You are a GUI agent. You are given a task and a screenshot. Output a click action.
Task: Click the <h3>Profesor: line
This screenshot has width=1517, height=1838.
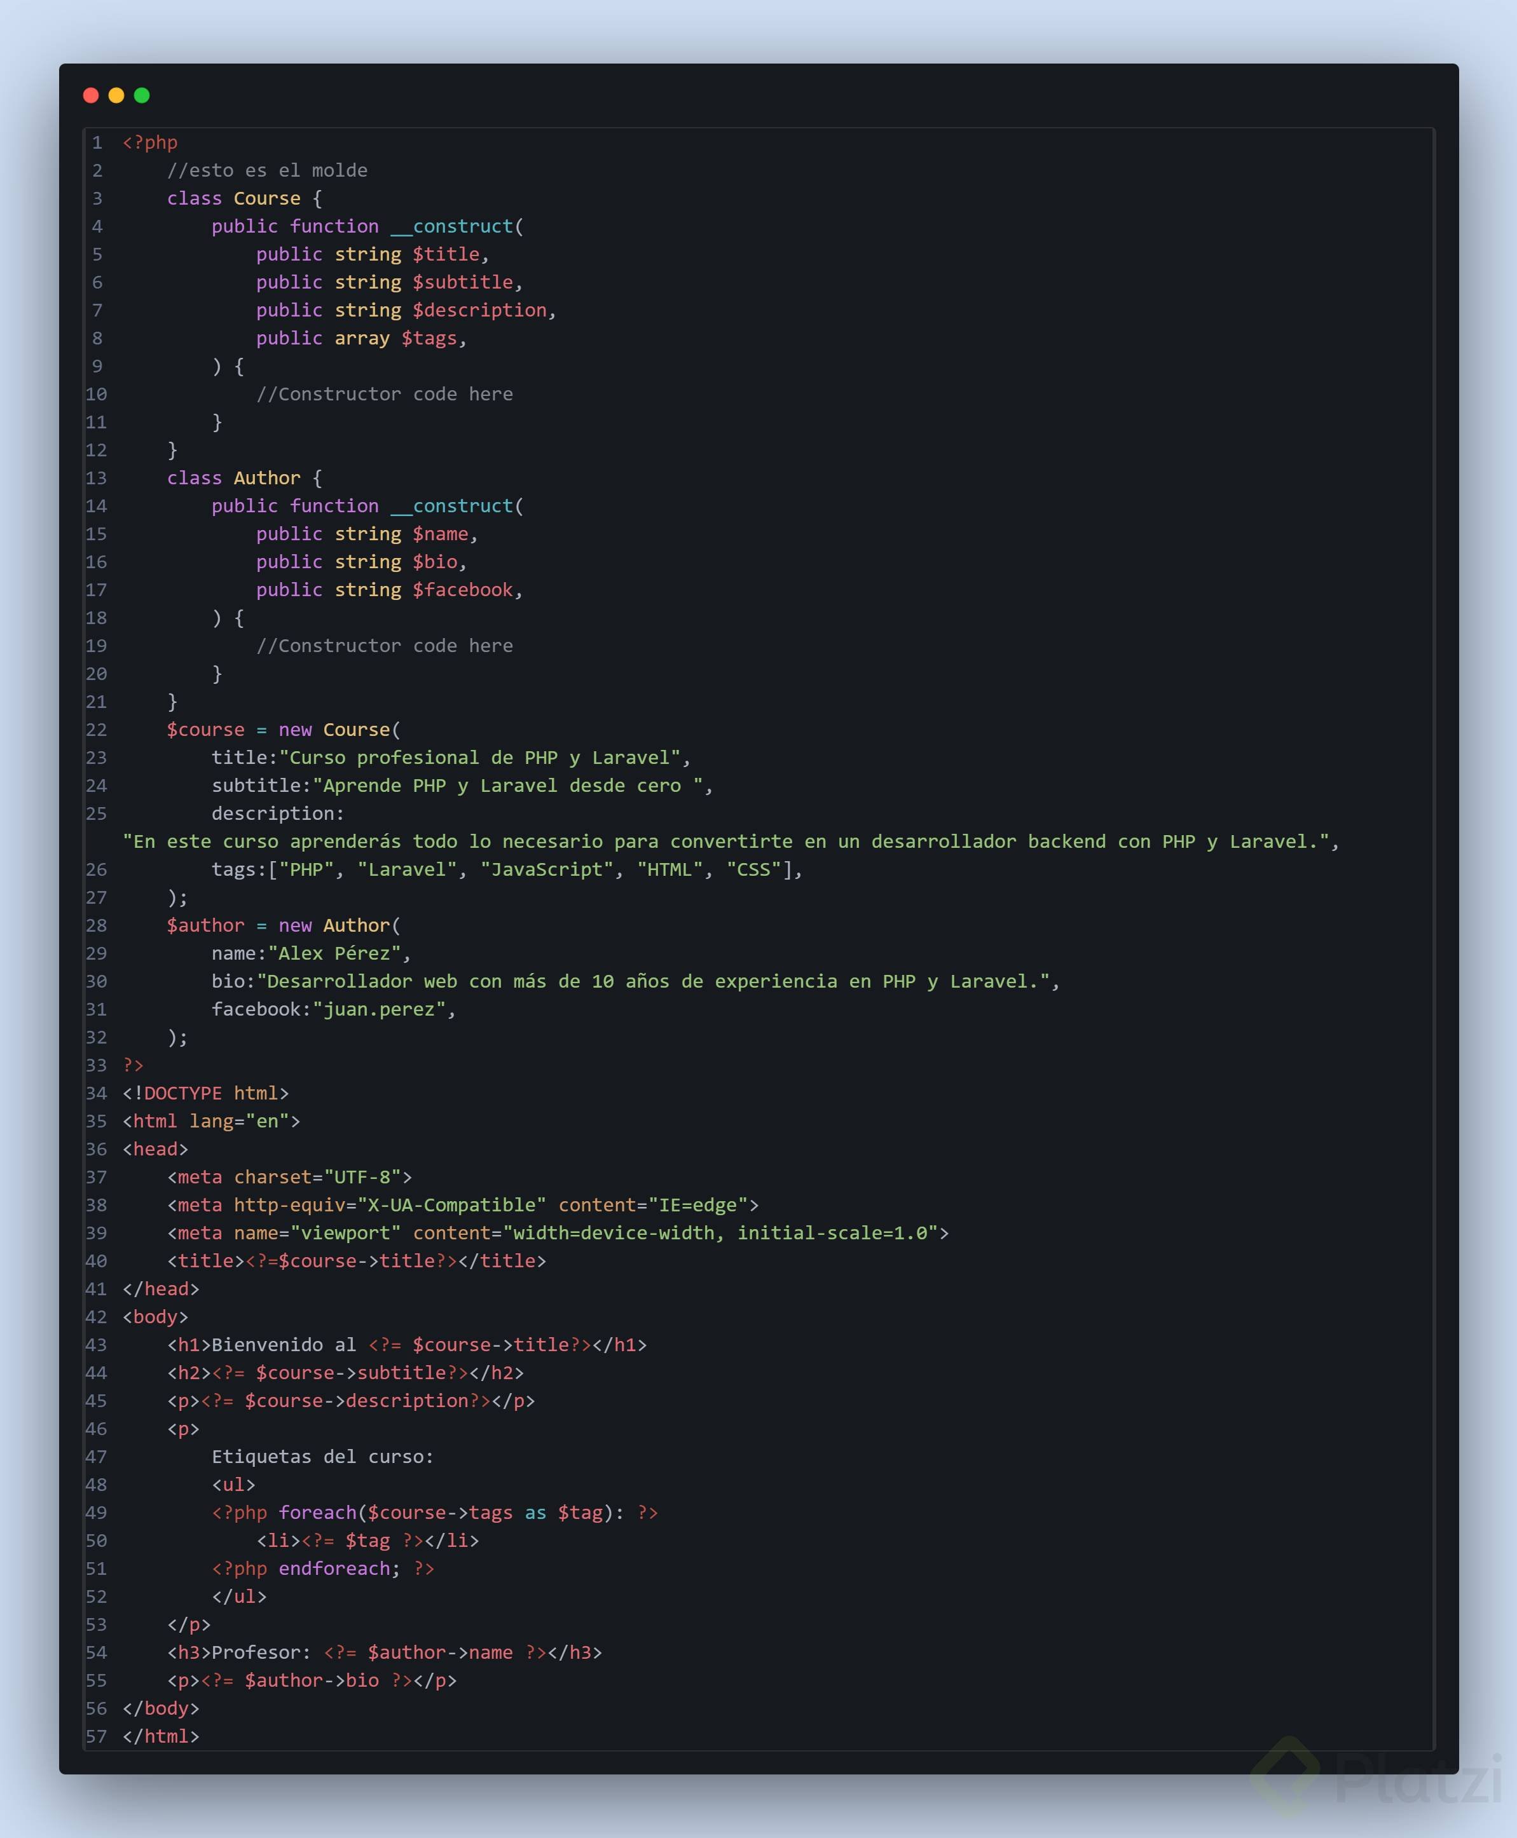point(385,1652)
